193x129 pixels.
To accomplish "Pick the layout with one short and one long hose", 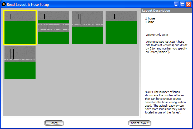I will pyautogui.click(x=87, y=27).
